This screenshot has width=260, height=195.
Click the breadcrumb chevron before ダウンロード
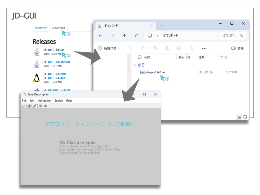pos(157,36)
